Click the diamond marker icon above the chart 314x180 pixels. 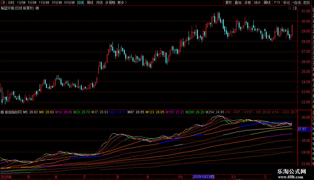[290, 8]
